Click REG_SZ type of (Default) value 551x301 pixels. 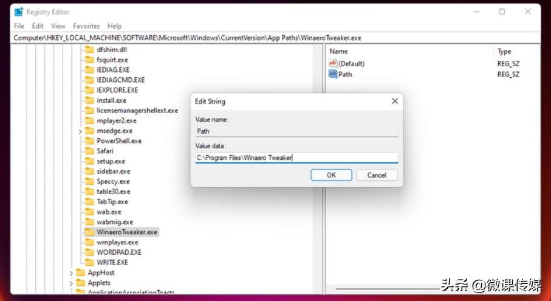pyautogui.click(x=508, y=64)
